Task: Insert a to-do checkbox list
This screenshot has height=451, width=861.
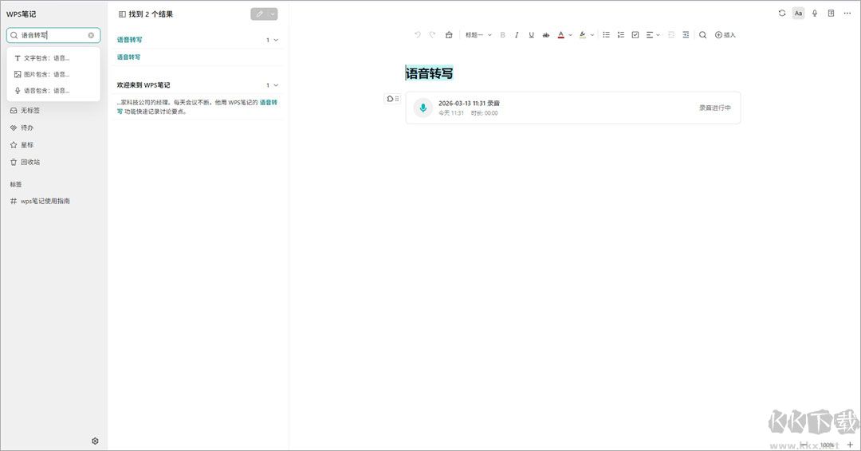Action: (x=635, y=34)
